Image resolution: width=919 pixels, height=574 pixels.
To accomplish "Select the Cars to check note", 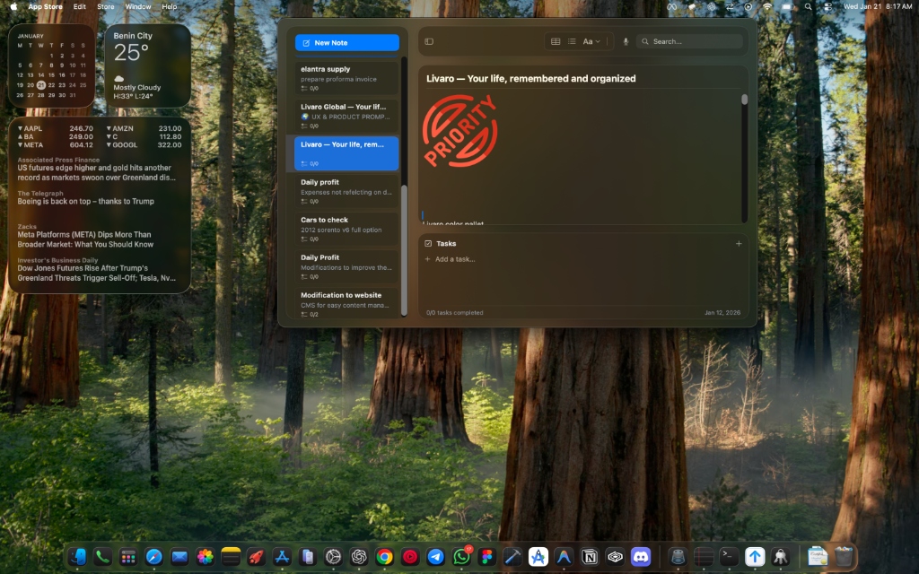I will [346, 224].
